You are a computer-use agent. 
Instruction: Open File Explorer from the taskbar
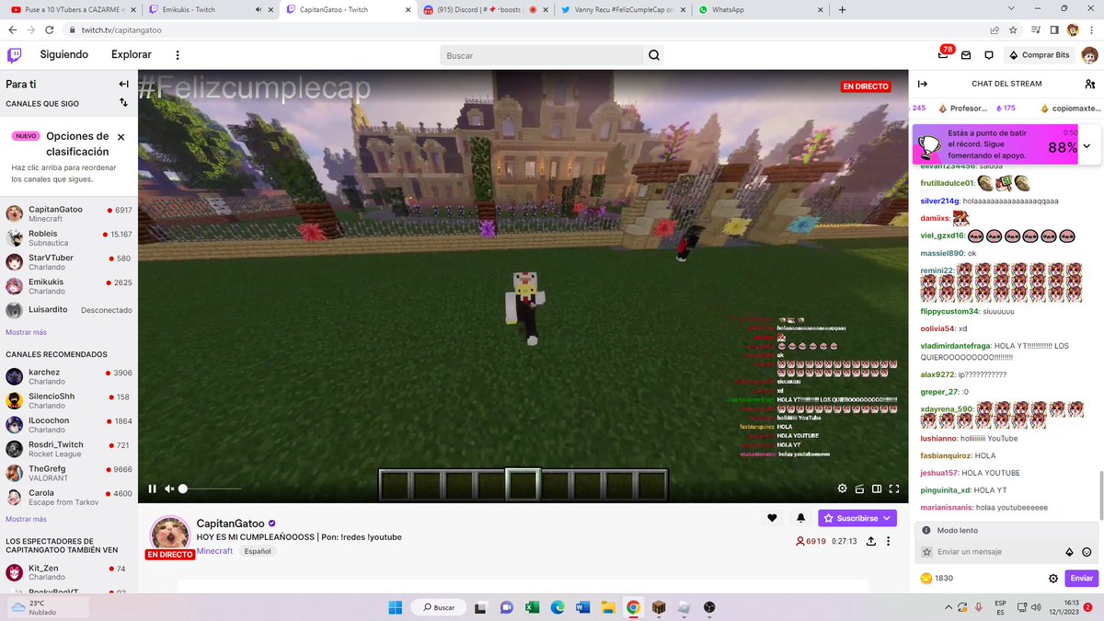(x=608, y=607)
